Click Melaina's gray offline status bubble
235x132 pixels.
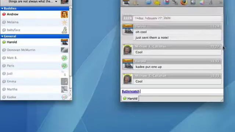click(4, 22)
